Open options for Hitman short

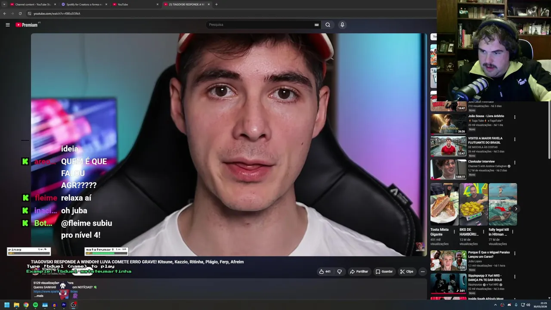[512, 232]
